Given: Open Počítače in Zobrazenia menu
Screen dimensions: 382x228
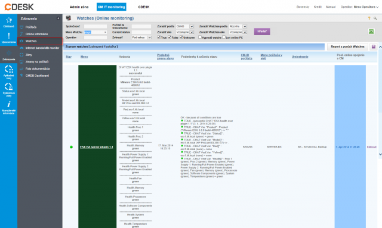Looking at the screenshot, I should click(x=31, y=27).
